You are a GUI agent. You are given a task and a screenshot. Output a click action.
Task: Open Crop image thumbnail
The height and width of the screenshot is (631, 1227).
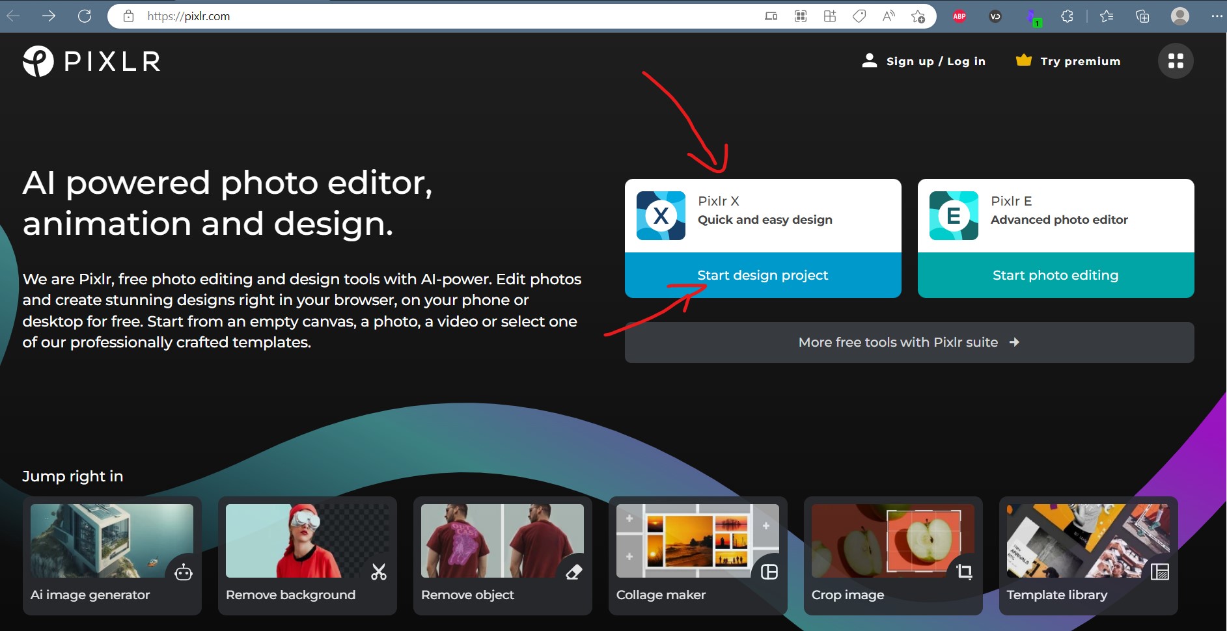[x=893, y=541]
